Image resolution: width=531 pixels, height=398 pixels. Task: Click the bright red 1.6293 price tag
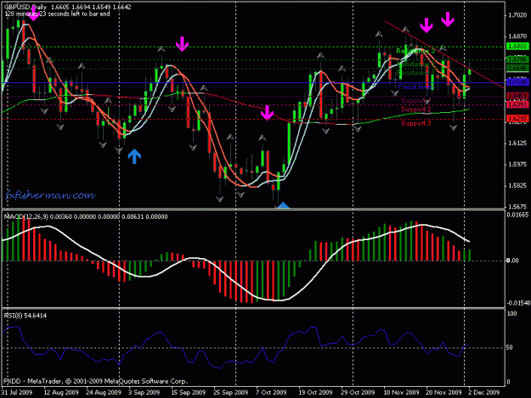[x=517, y=118]
